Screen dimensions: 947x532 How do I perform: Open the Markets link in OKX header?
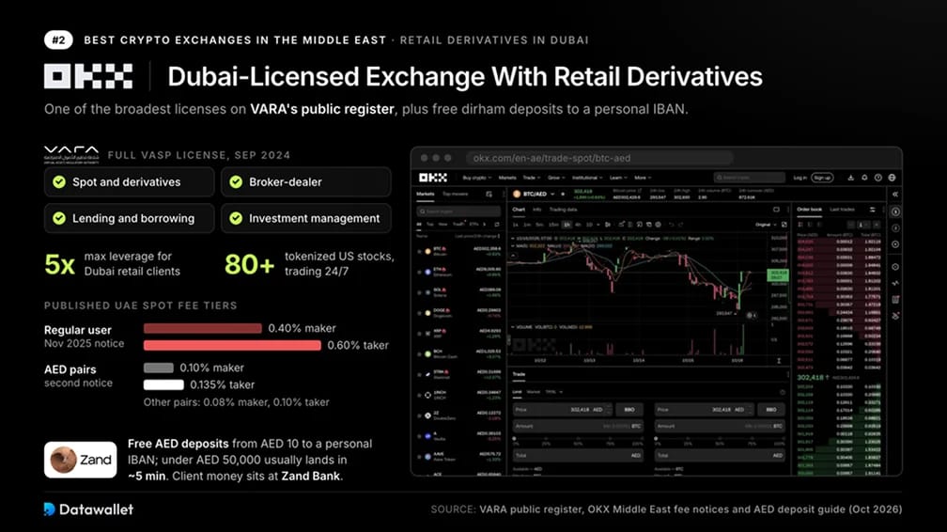[x=507, y=178]
